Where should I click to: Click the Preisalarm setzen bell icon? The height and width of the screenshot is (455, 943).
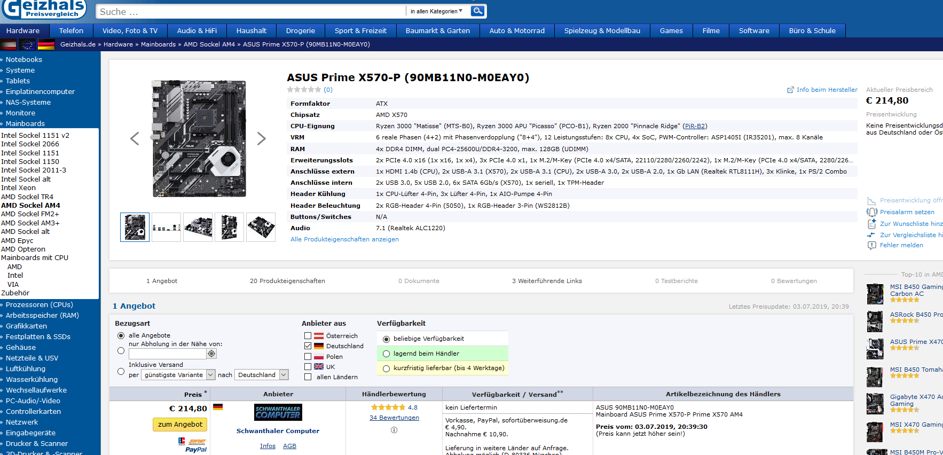coord(871,212)
